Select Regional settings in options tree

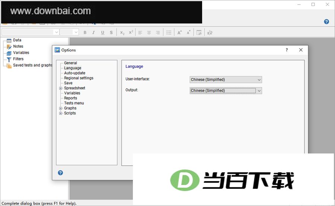click(x=79, y=78)
